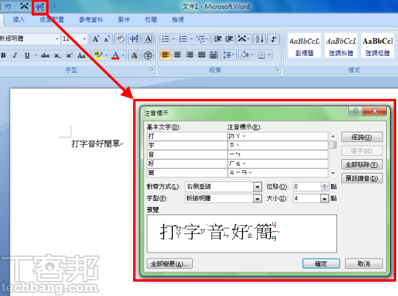The image size is (398, 296).
Task: Click the Undo icon in Quick Access Toolbar
Action: coord(8,6)
